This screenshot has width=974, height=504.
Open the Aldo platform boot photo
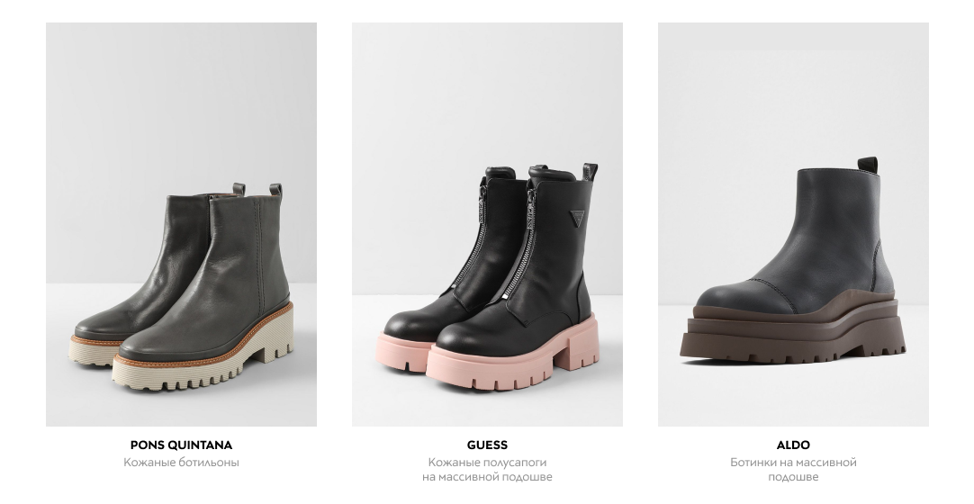pyautogui.click(x=793, y=225)
